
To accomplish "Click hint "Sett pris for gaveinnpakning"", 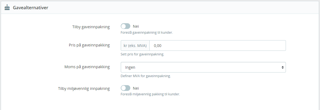I will (143, 55).
